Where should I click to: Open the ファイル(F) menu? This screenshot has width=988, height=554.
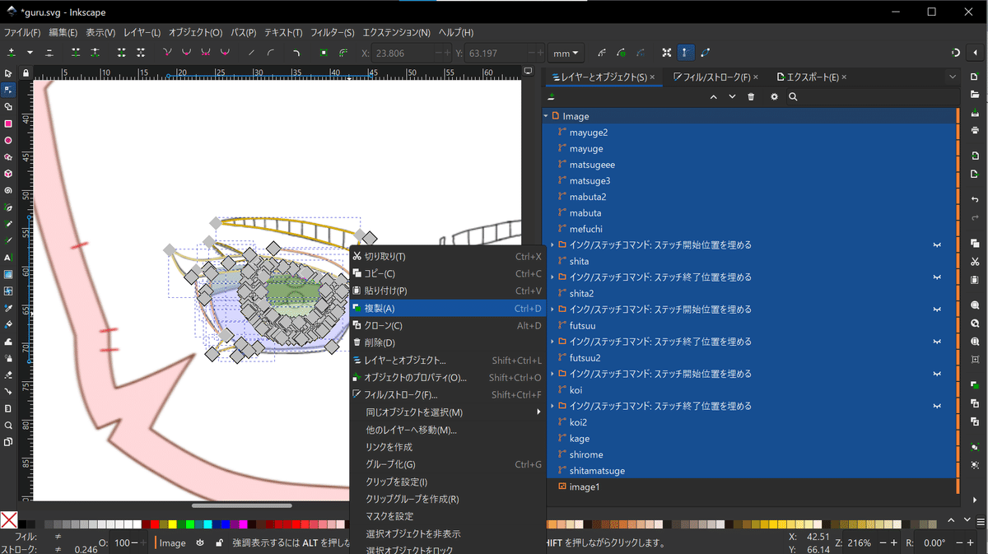22,33
